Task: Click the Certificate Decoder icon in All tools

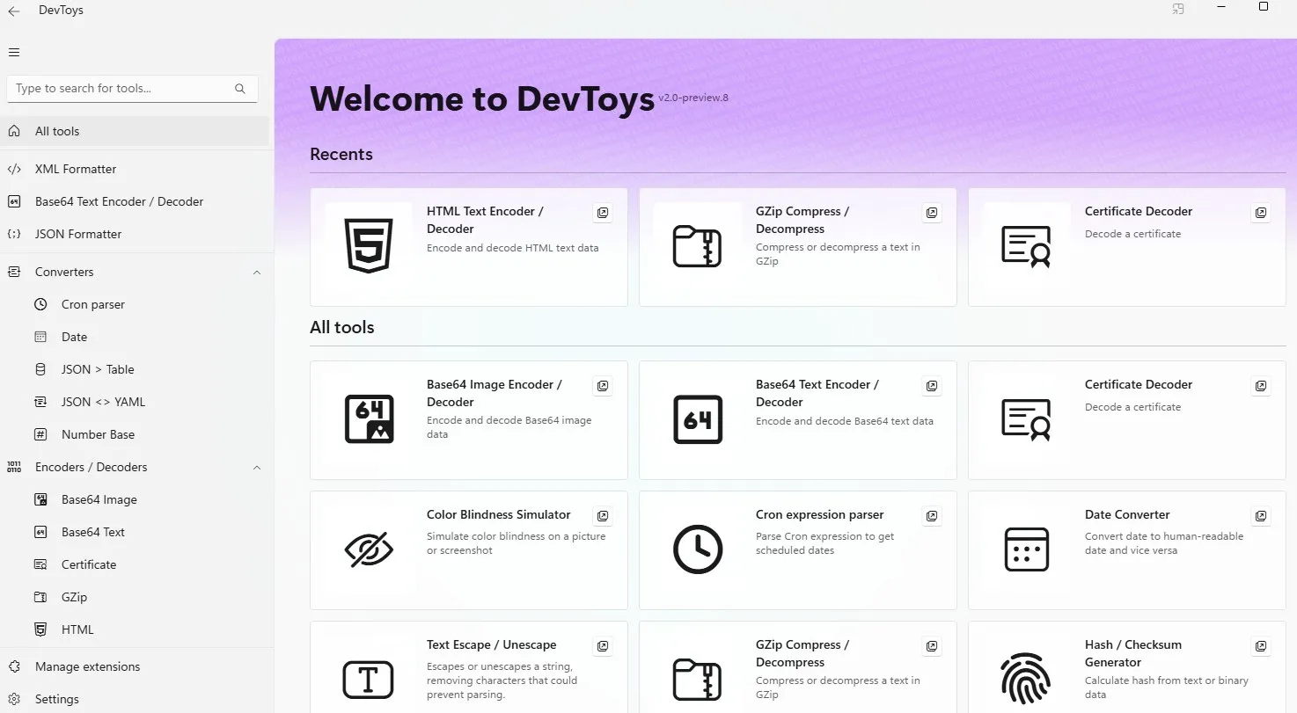Action: 1026,419
